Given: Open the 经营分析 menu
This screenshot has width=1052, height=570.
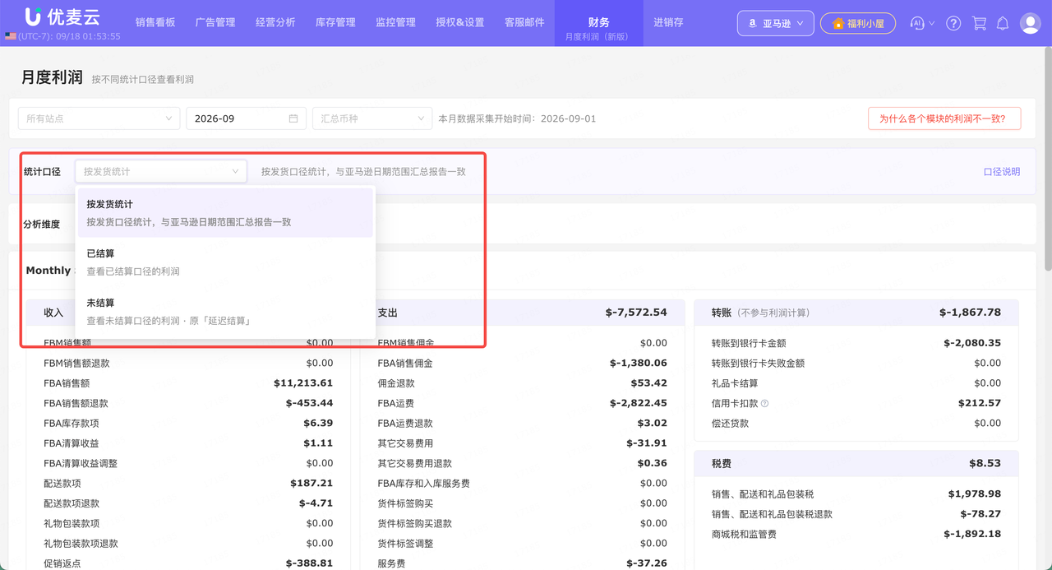Looking at the screenshot, I should pos(275,23).
